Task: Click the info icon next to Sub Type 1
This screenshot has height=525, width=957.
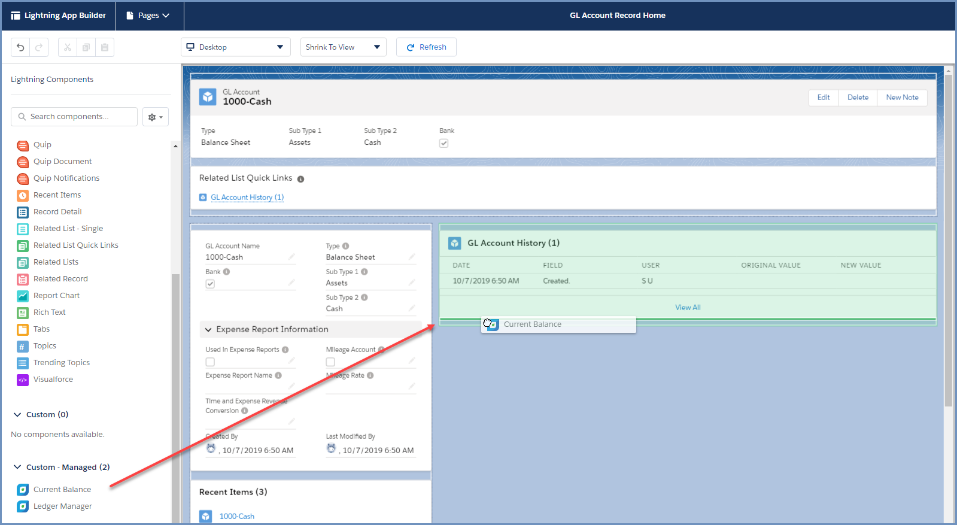Action: [364, 272]
